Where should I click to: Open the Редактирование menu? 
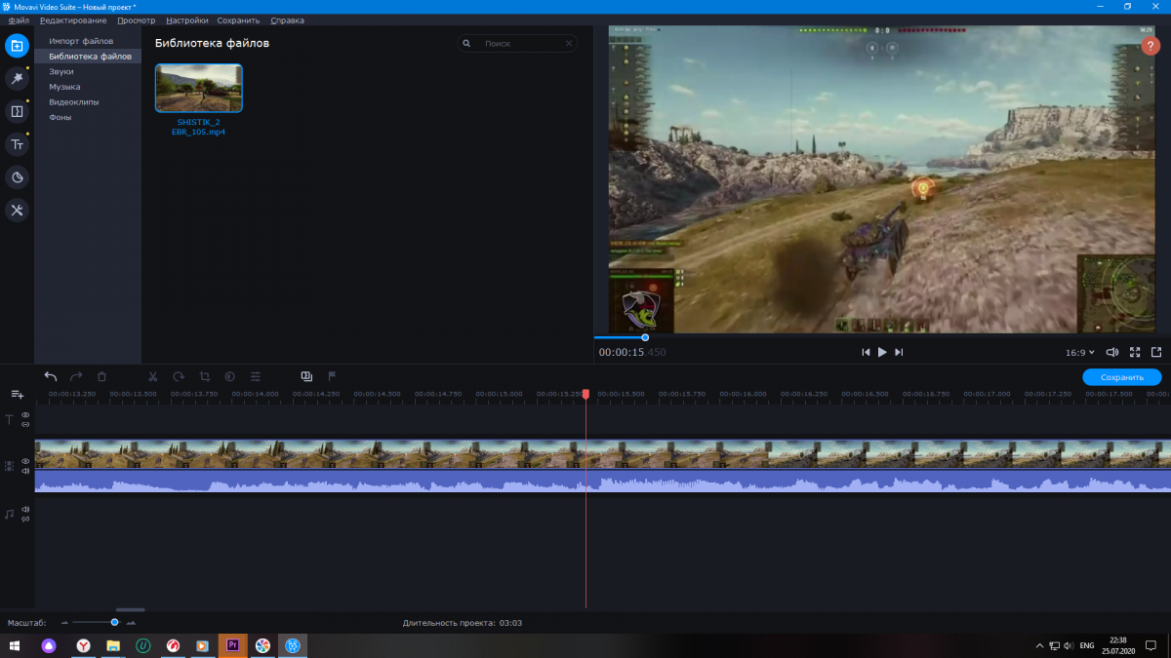[73, 20]
